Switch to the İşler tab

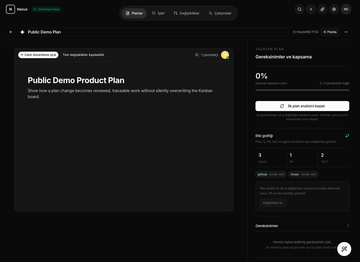[x=158, y=13]
